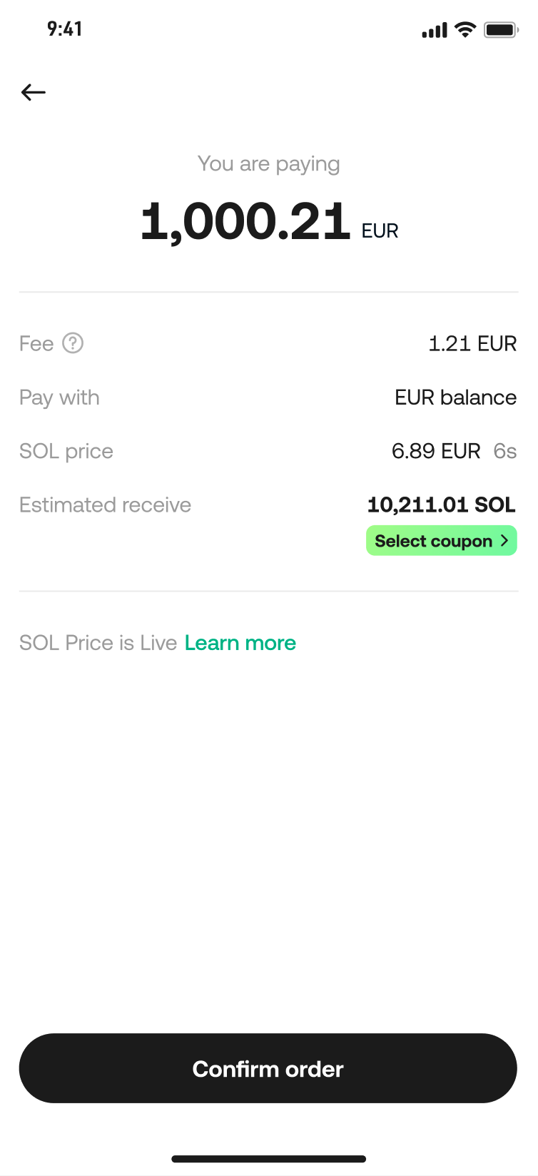Tap the battery indicator icon
The height and width of the screenshot is (1176, 538).
[x=501, y=30]
